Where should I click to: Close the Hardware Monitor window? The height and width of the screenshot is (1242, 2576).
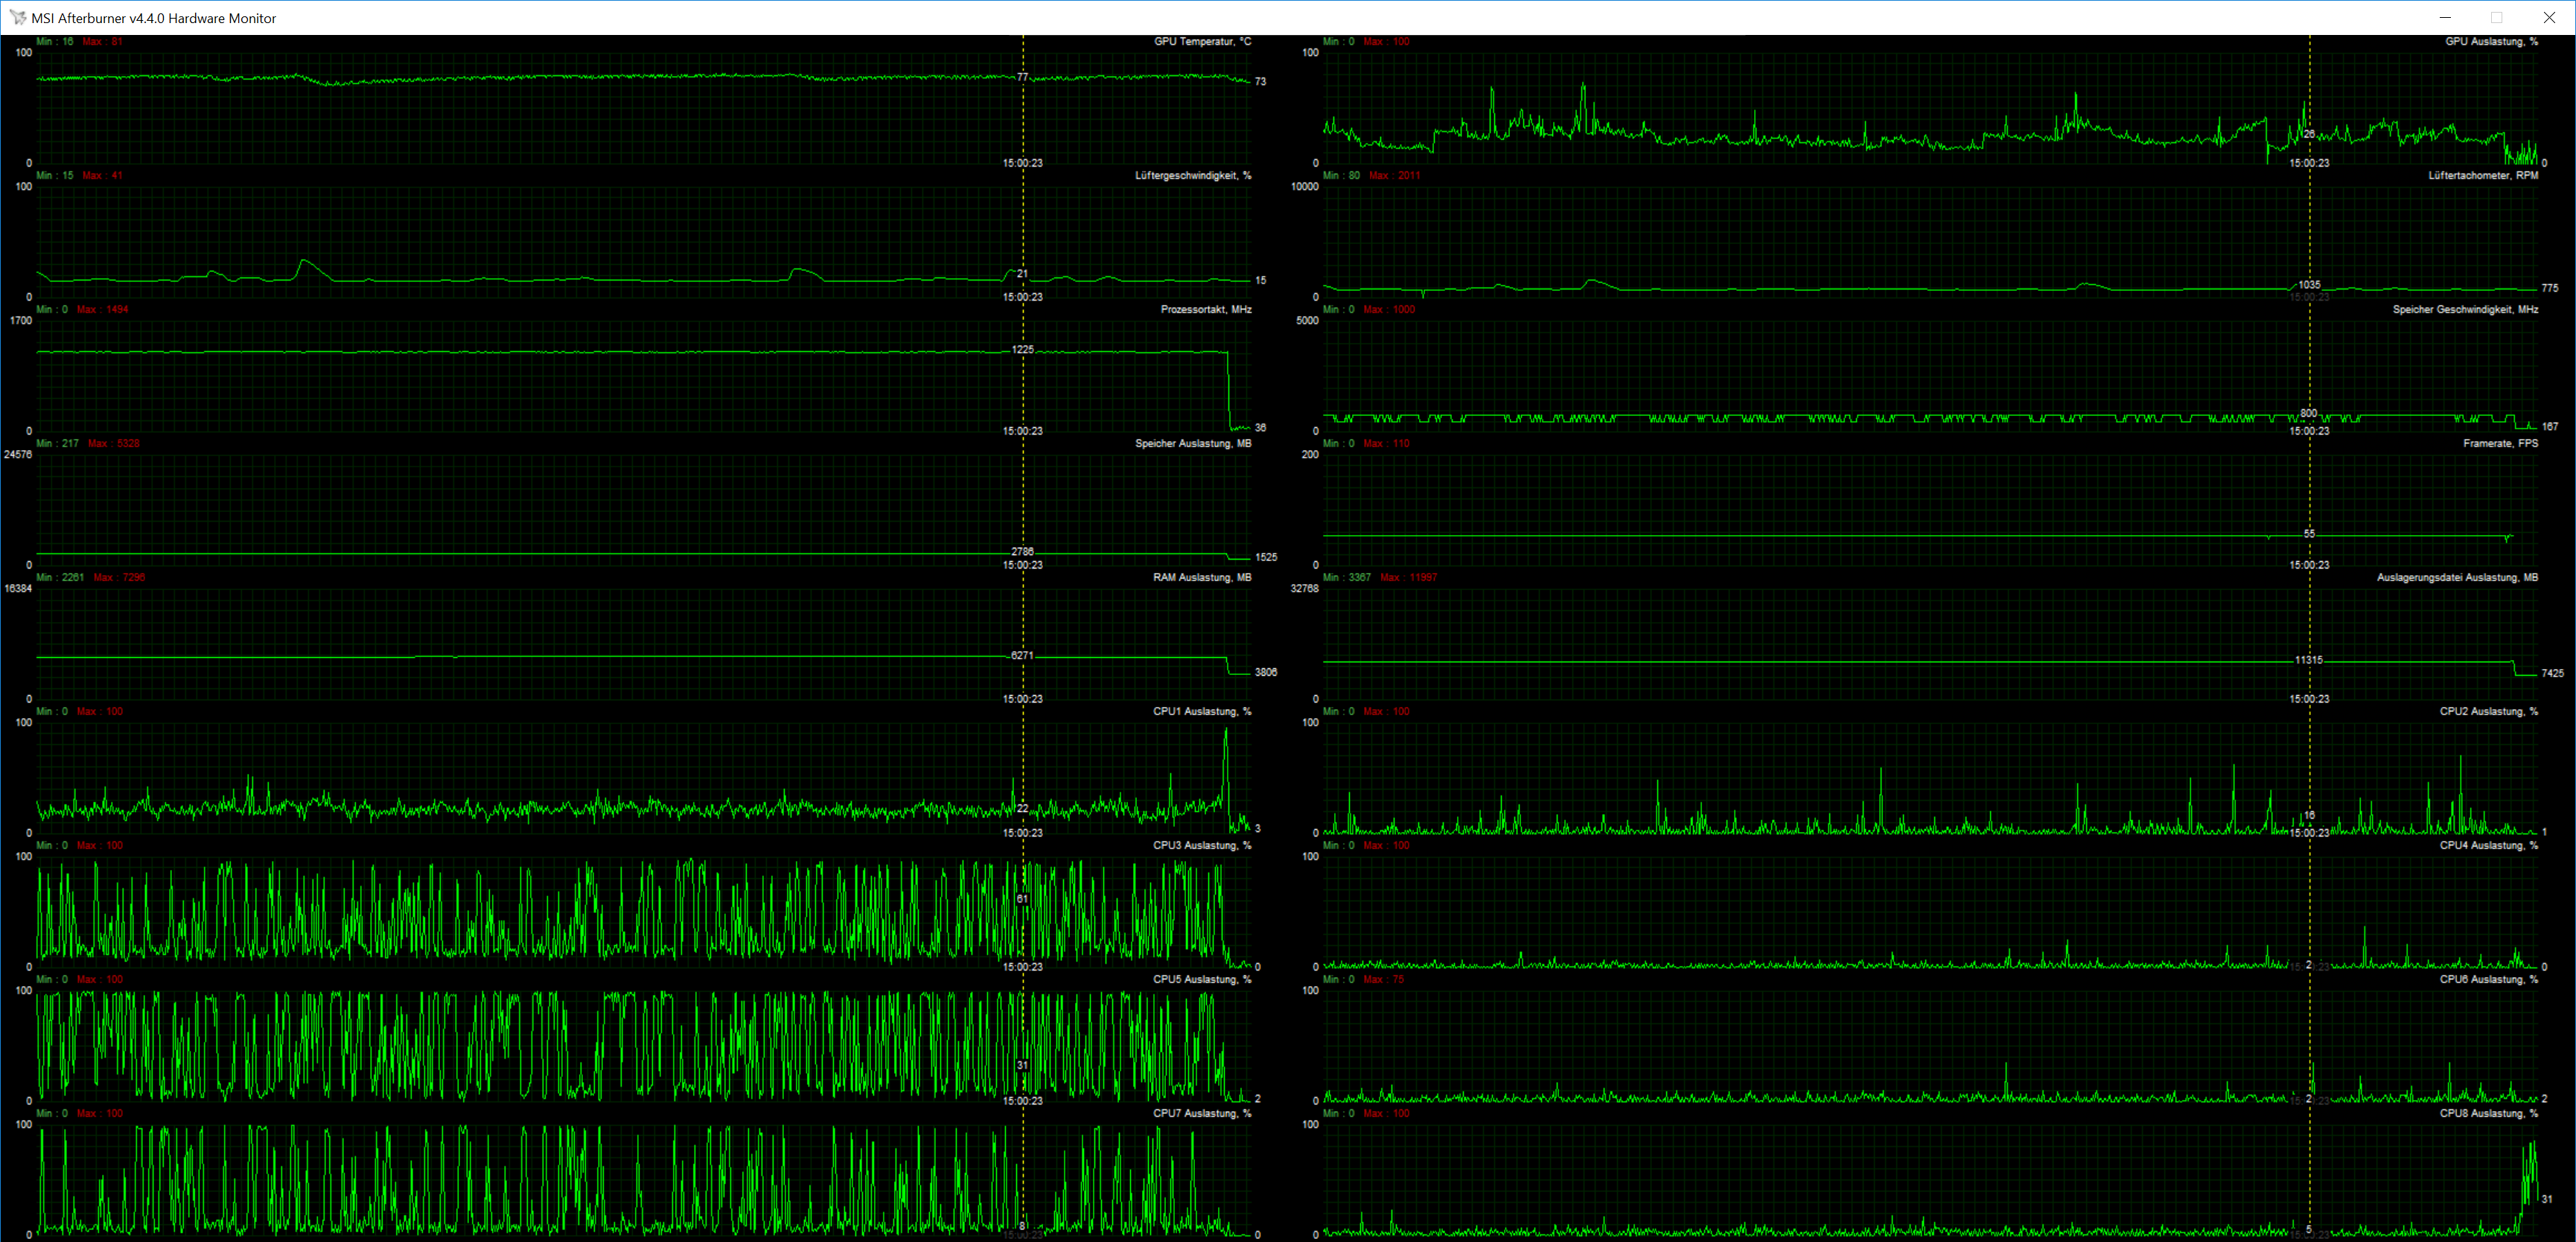click(2549, 18)
